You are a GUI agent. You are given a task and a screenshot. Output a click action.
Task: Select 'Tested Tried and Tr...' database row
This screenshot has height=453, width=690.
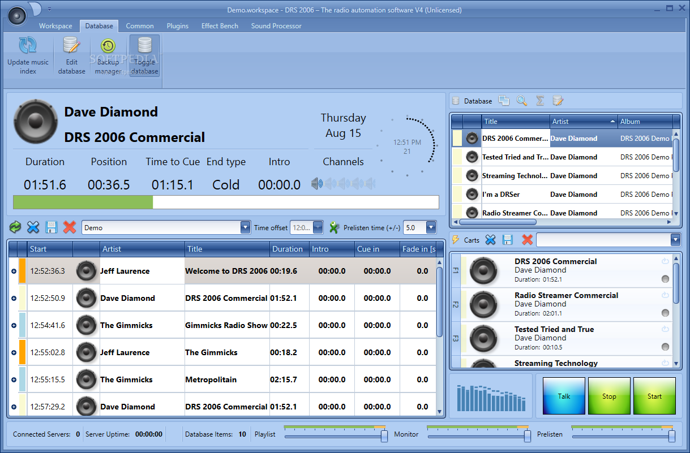click(x=562, y=157)
